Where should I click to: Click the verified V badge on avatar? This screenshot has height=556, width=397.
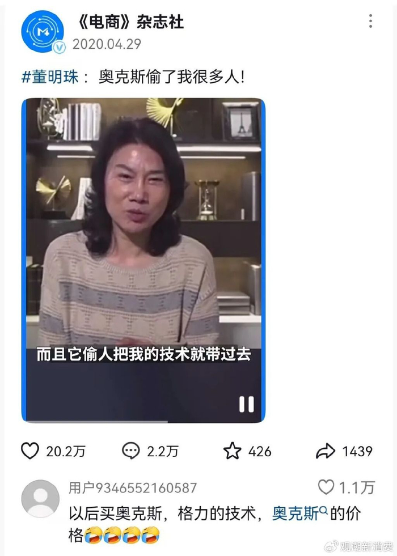point(59,47)
